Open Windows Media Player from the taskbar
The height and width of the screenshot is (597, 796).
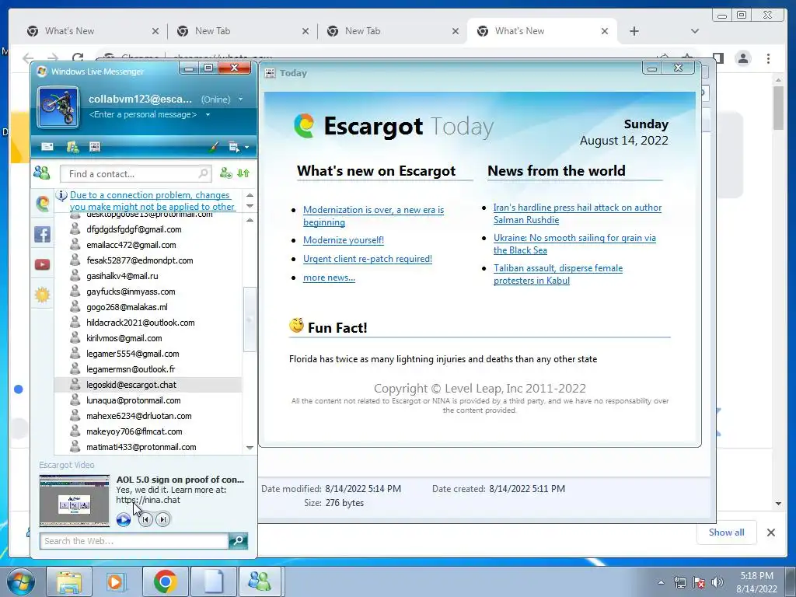pos(117,581)
